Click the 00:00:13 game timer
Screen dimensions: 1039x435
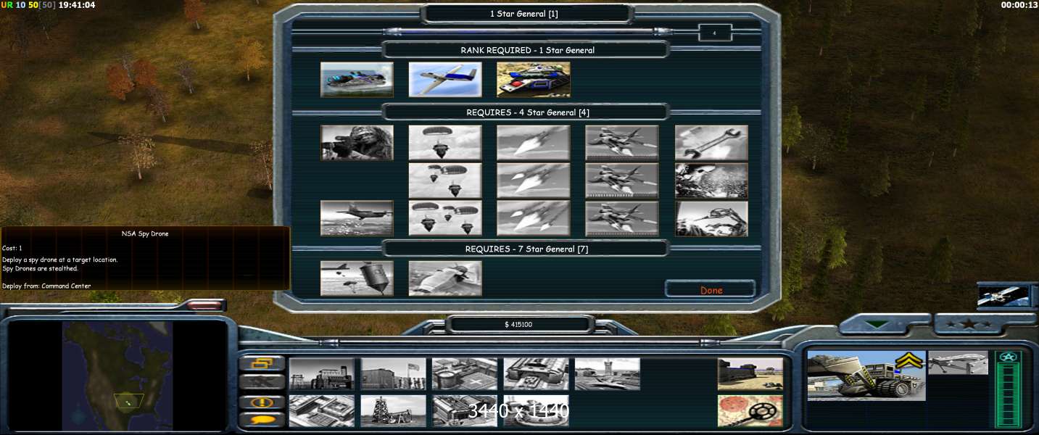(1019, 5)
